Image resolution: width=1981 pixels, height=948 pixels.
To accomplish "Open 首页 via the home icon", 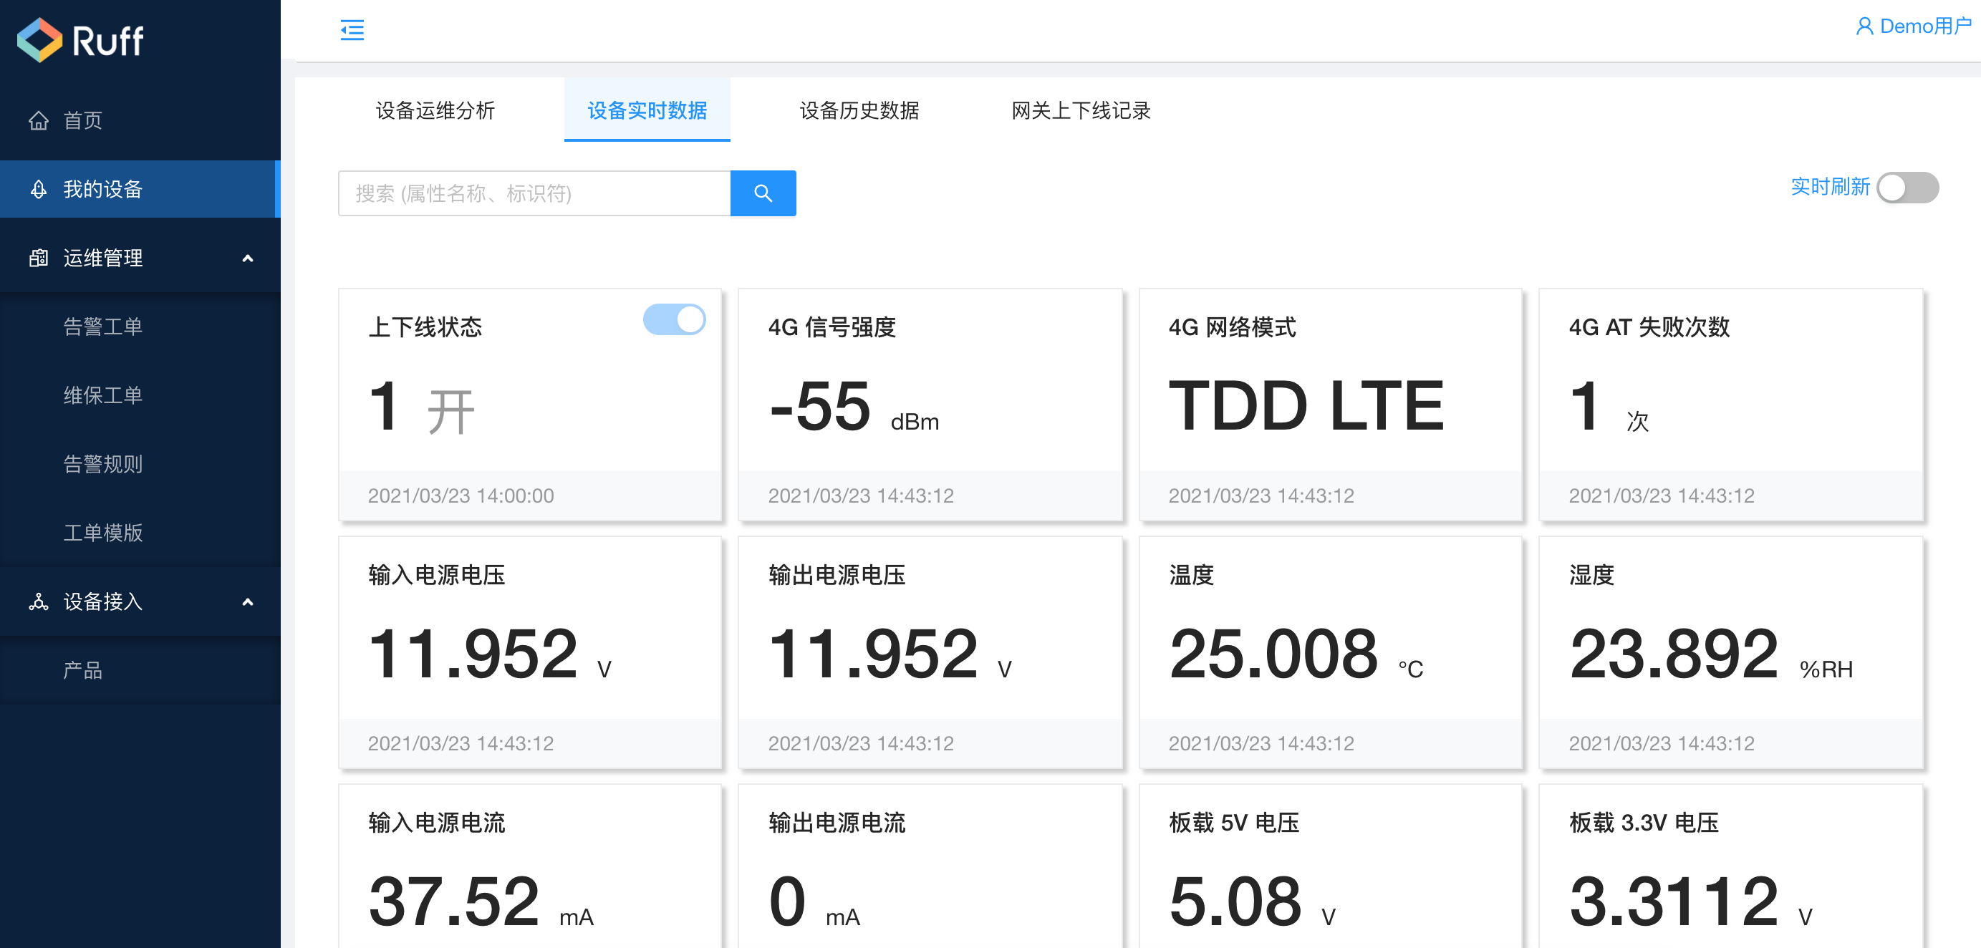I will [40, 121].
